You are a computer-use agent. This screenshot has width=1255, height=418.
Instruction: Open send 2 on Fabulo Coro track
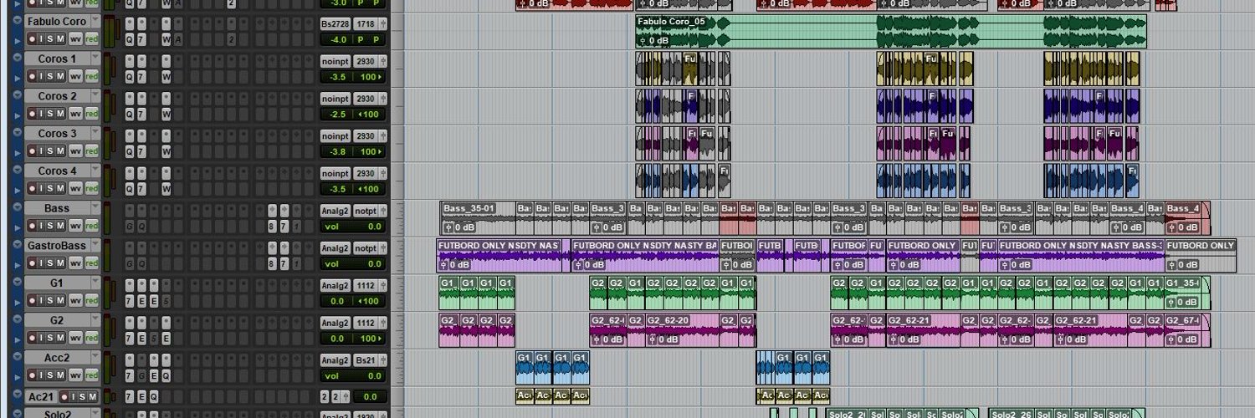pos(231,39)
